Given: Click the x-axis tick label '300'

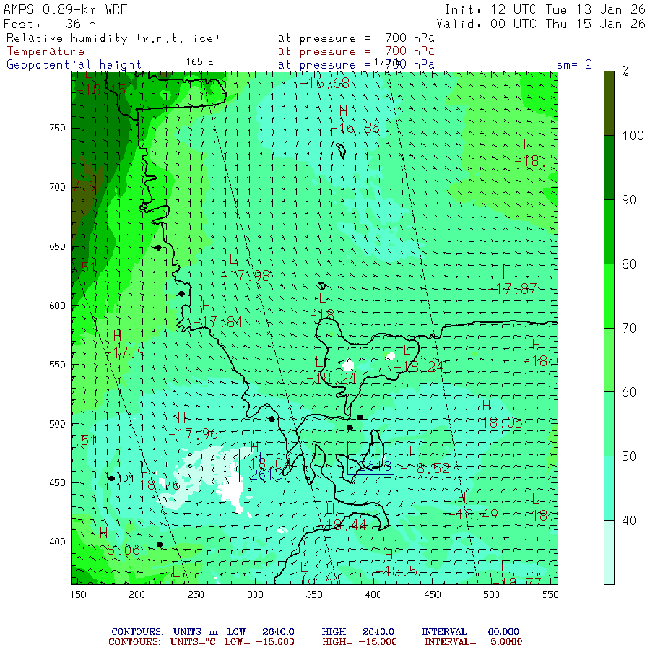Looking at the screenshot, I should (x=256, y=594).
